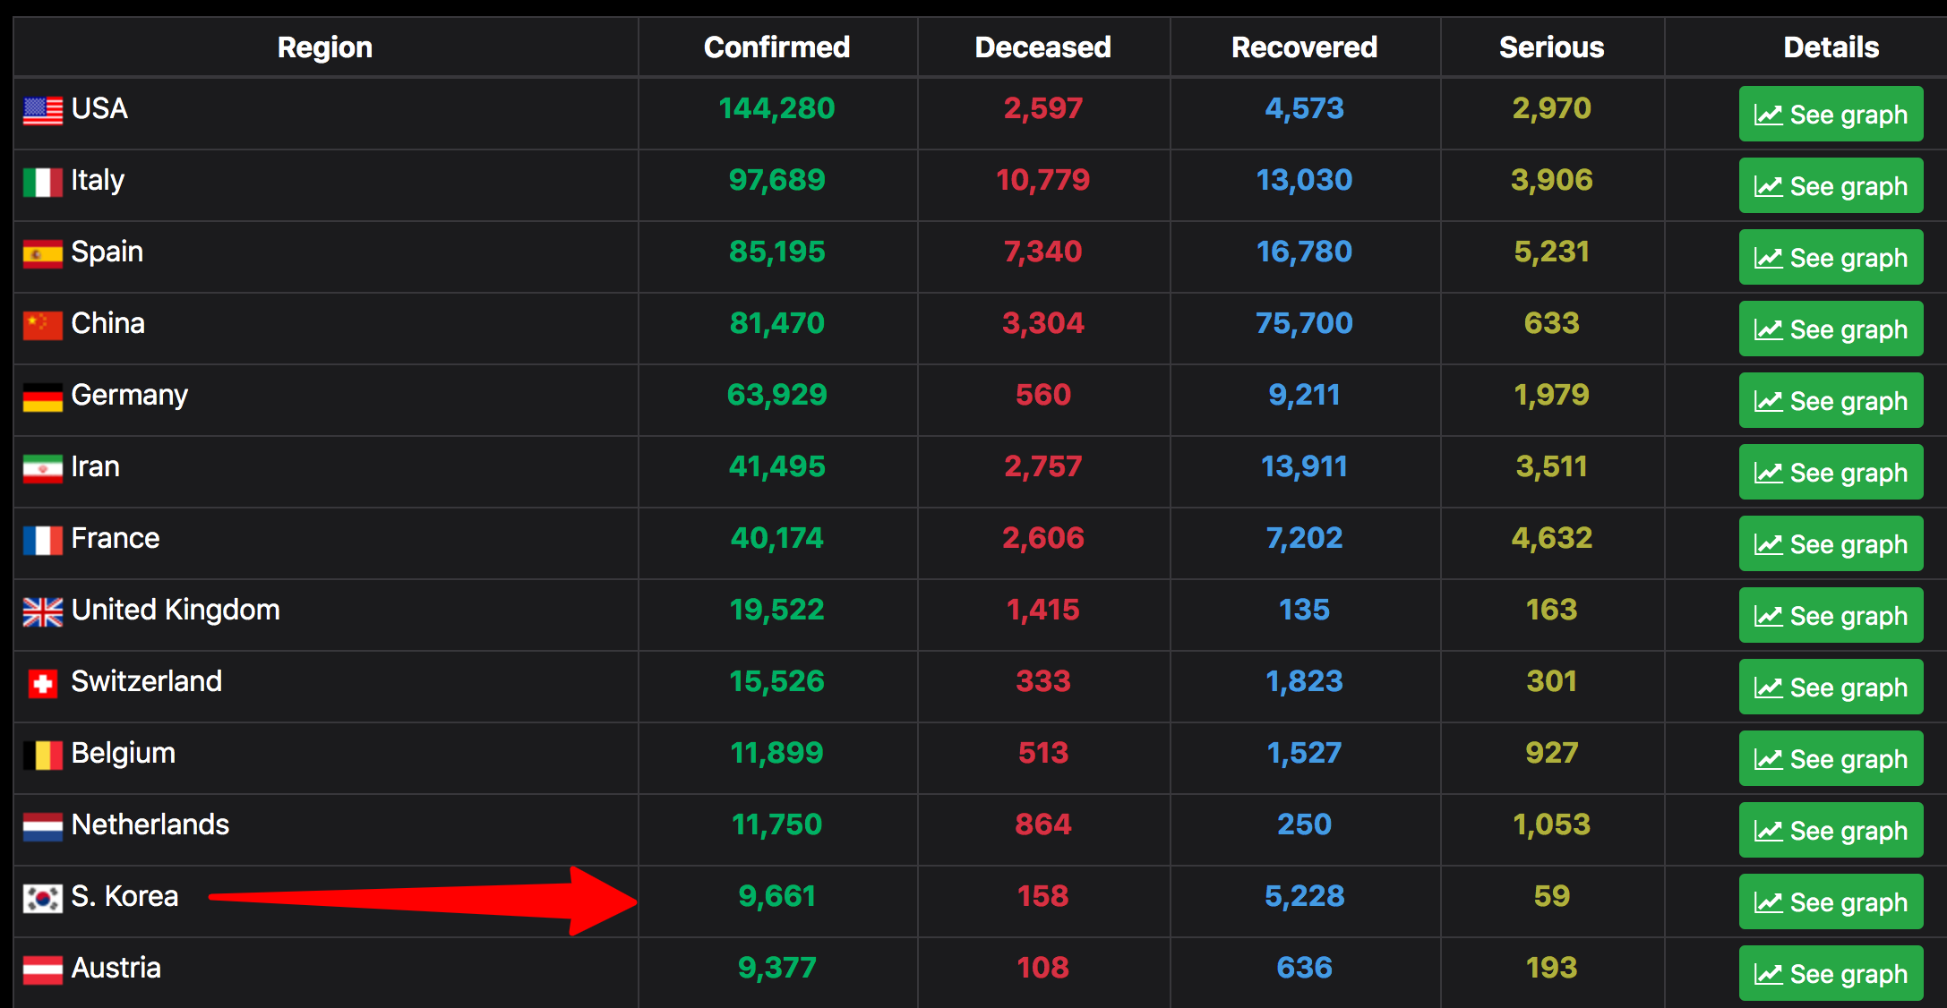1947x1008 pixels.
Task: Select the Switzerland country row
Action: [322, 682]
